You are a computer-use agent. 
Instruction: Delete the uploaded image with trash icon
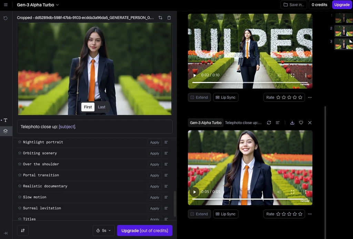pyautogui.click(x=169, y=18)
